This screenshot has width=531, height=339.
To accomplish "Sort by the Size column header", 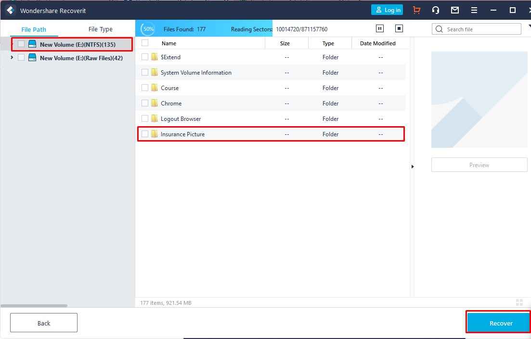I will [x=285, y=43].
